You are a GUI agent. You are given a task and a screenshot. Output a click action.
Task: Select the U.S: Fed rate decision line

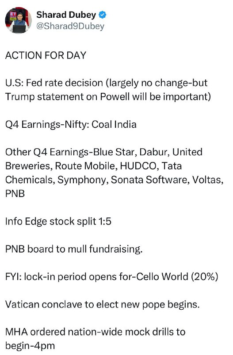pos(106,83)
